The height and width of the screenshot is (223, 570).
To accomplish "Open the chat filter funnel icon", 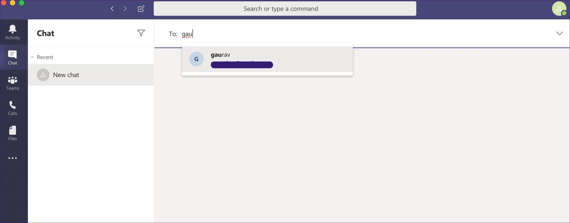I will 141,33.
